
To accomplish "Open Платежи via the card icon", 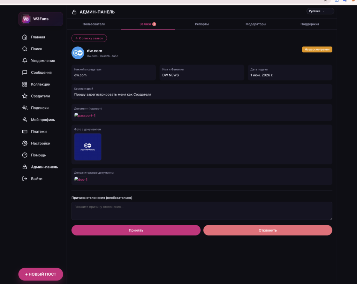I will point(25,132).
